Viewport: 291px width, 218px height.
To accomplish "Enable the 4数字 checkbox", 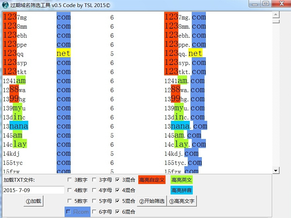I will pyautogui.click(x=70, y=190).
